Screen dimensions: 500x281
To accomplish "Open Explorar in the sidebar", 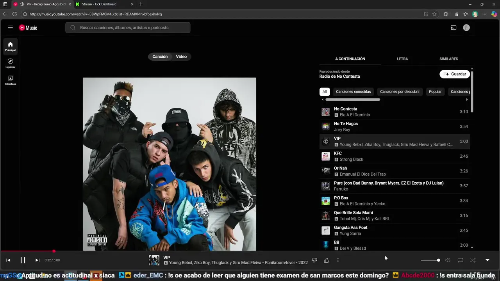I will pyautogui.click(x=10, y=63).
